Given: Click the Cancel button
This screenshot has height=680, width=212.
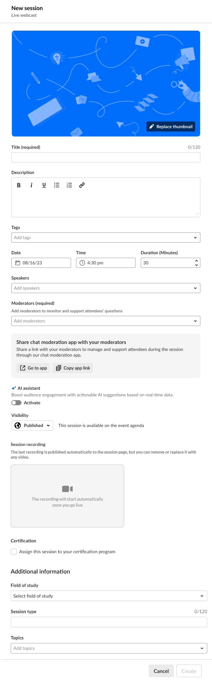Looking at the screenshot, I should [161, 671].
